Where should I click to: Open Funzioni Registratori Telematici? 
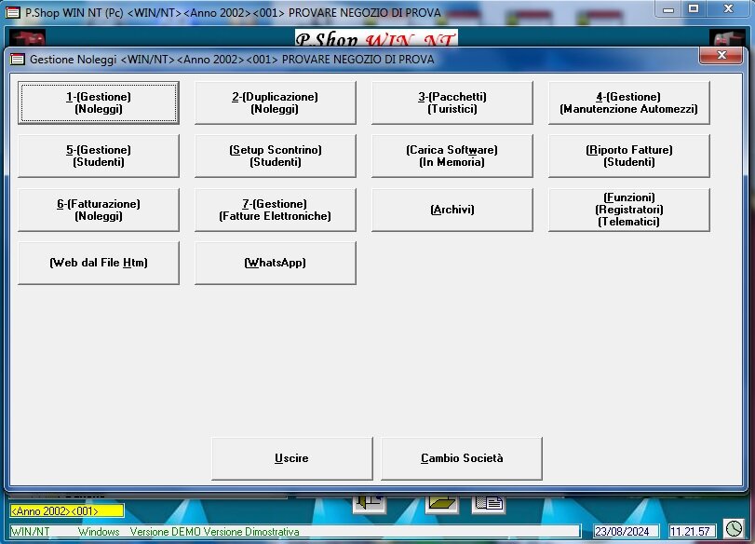pos(628,210)
